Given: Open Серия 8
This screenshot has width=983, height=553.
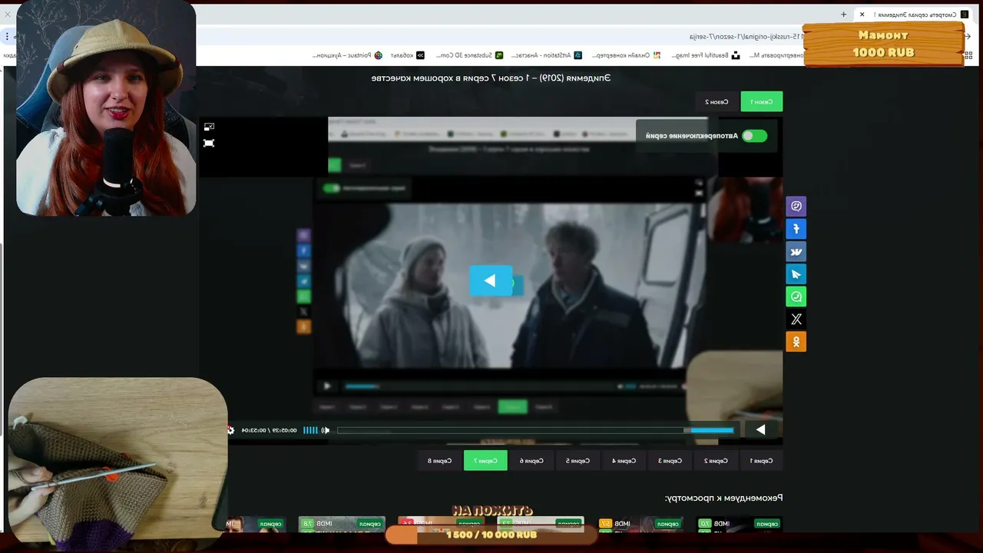Looking at the screenshot, I should pyautogui.click(x=439, y=461).
